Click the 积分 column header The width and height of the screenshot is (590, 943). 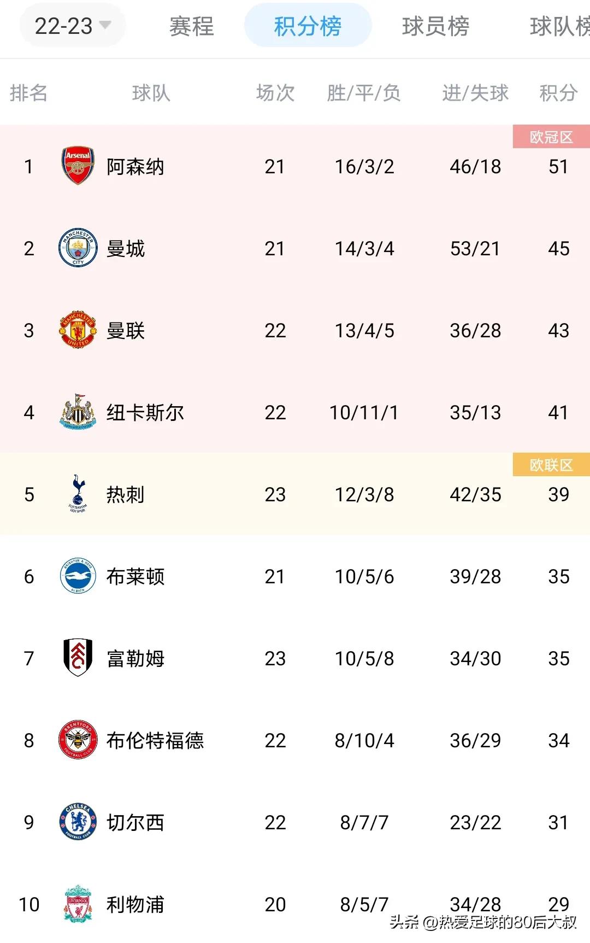pos(558,93)
